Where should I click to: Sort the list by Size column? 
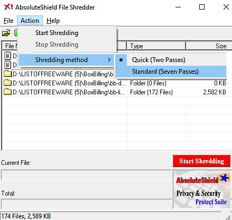(x=209, y=46)
